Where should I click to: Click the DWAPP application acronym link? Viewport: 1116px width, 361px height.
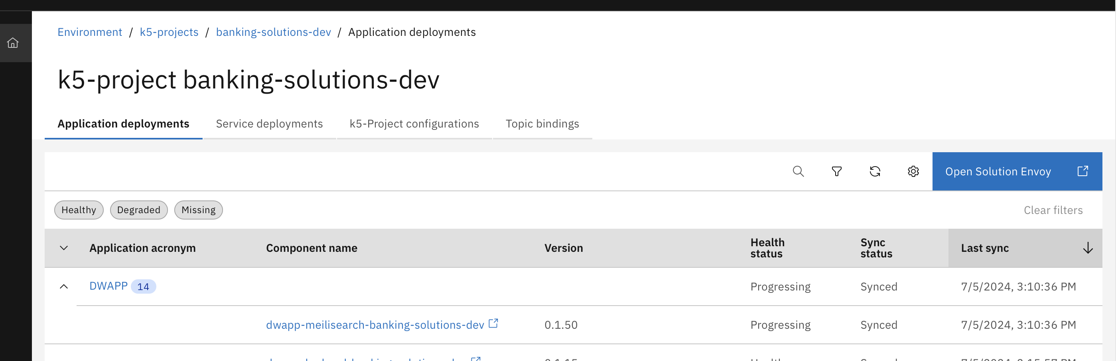pyautogui.click(x=108, y=286)
